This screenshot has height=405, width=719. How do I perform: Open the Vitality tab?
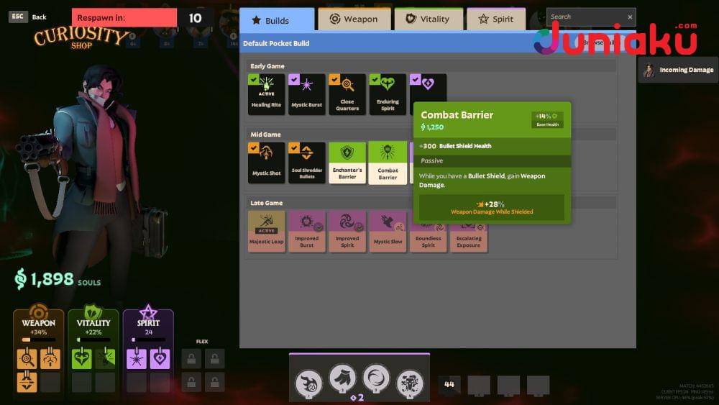tap(428, 19)
